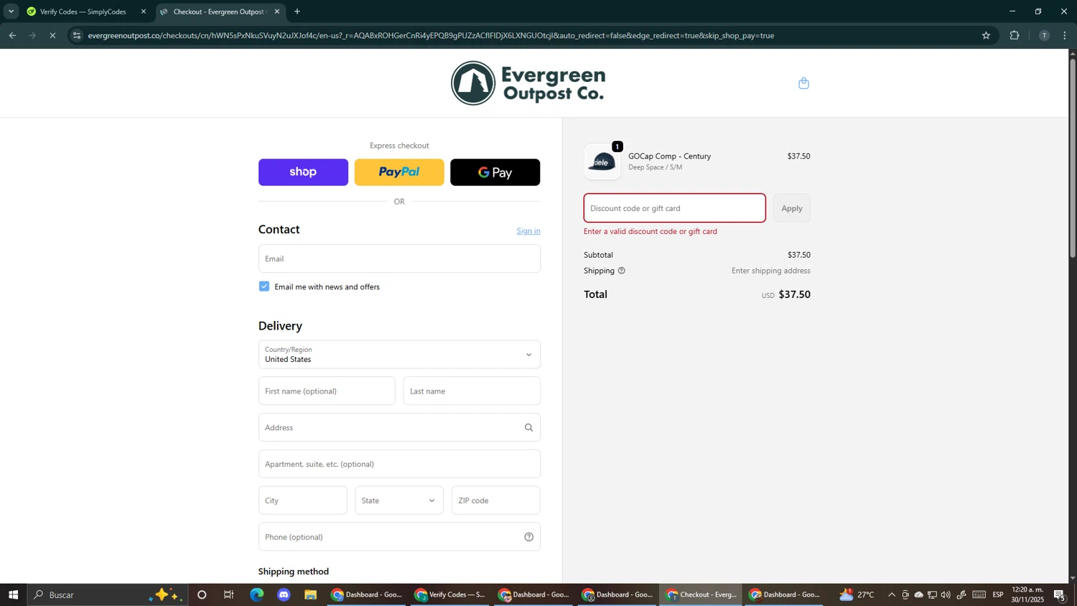Viewport: 1077px width, 606px height.
Task: Click the Phone (optional) field
Action: (x=399, y=536)
